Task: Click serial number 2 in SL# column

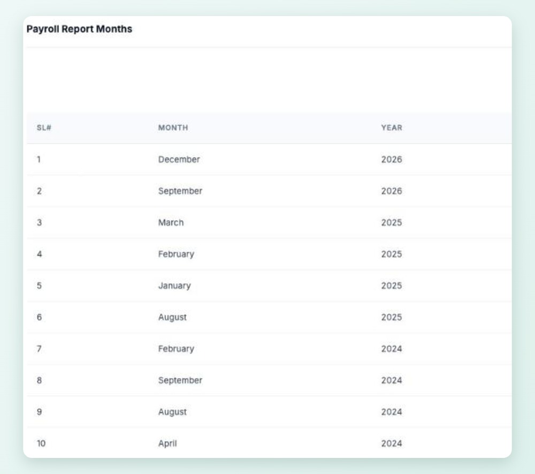Action: (39, 191)
